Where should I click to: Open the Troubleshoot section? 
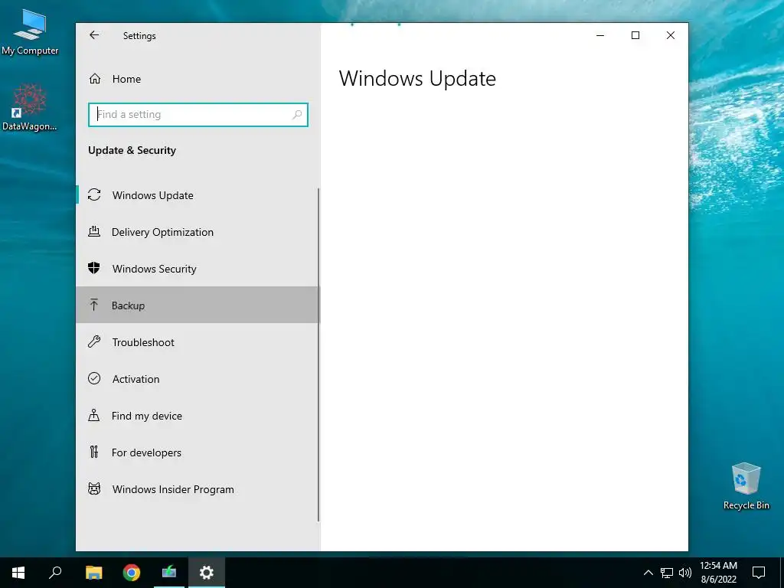pos(198,342)
